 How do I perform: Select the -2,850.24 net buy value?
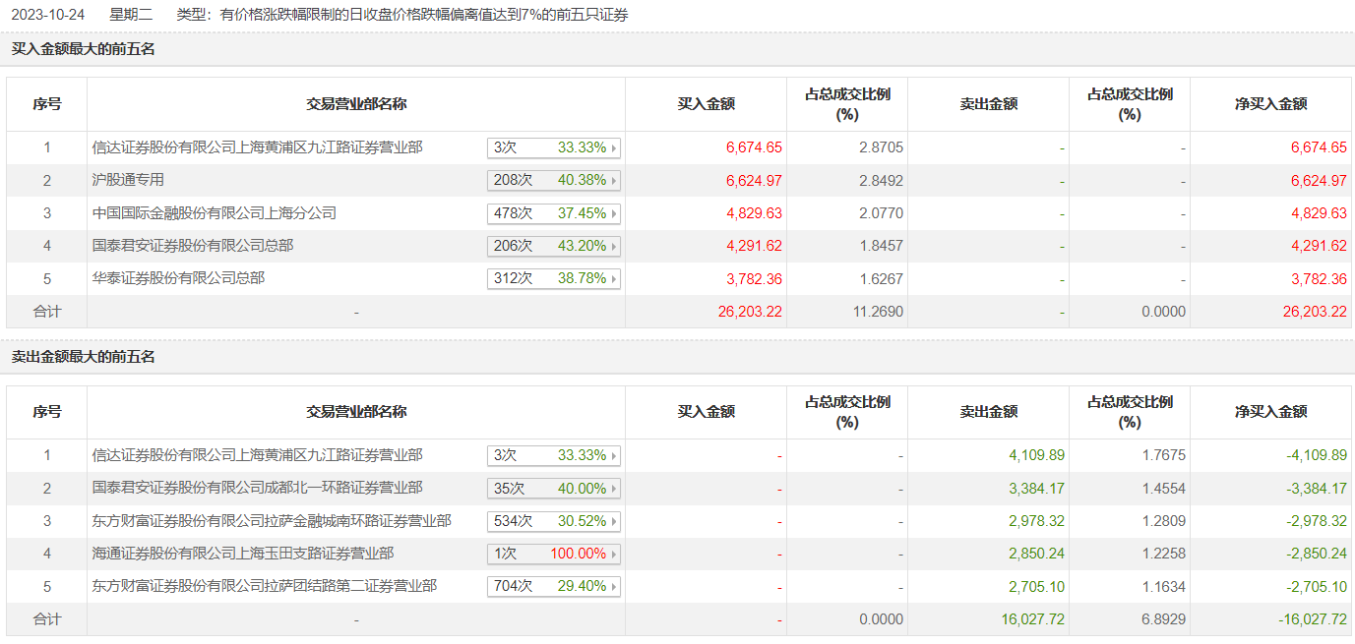[1317, 554]
